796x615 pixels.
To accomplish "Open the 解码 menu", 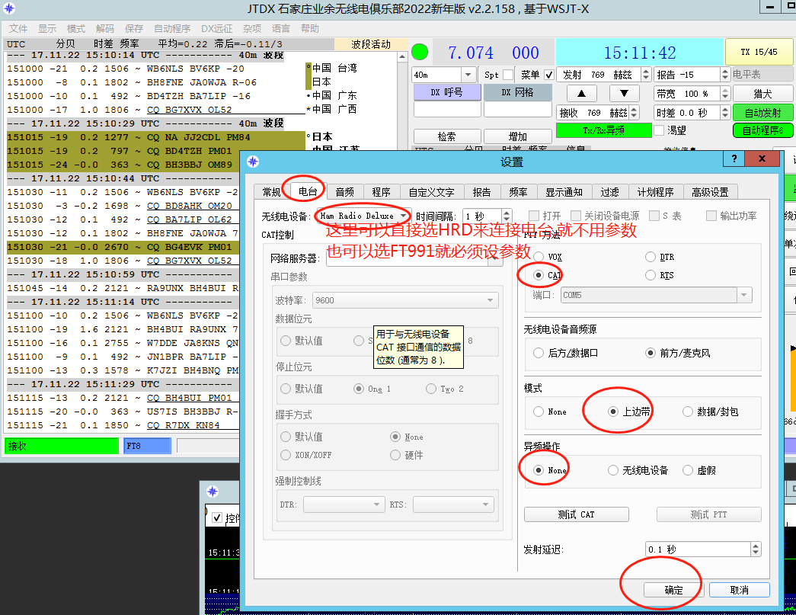I will click(105, 28).
